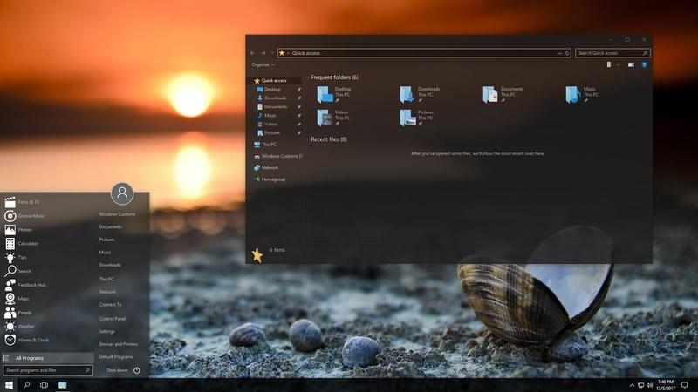Refresh the Quick access address bar
Image resolution: width=698 pixels, height=392 pixels.
tap(567, 53)
